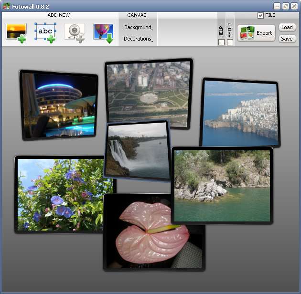Viewport: 301px width, 294px height.
Task: Select the waterfall photo
Action: tap(138, 150)
